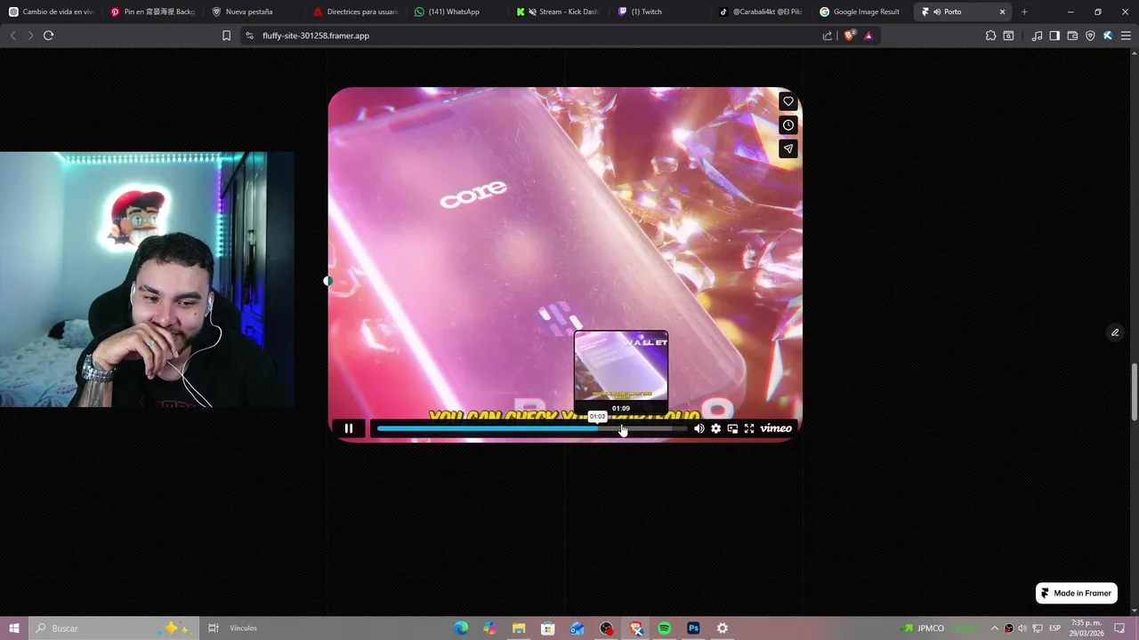Click the Brave browser taskbar icon
This screenshot has width=1139, height=640.
tap(635, 628)
